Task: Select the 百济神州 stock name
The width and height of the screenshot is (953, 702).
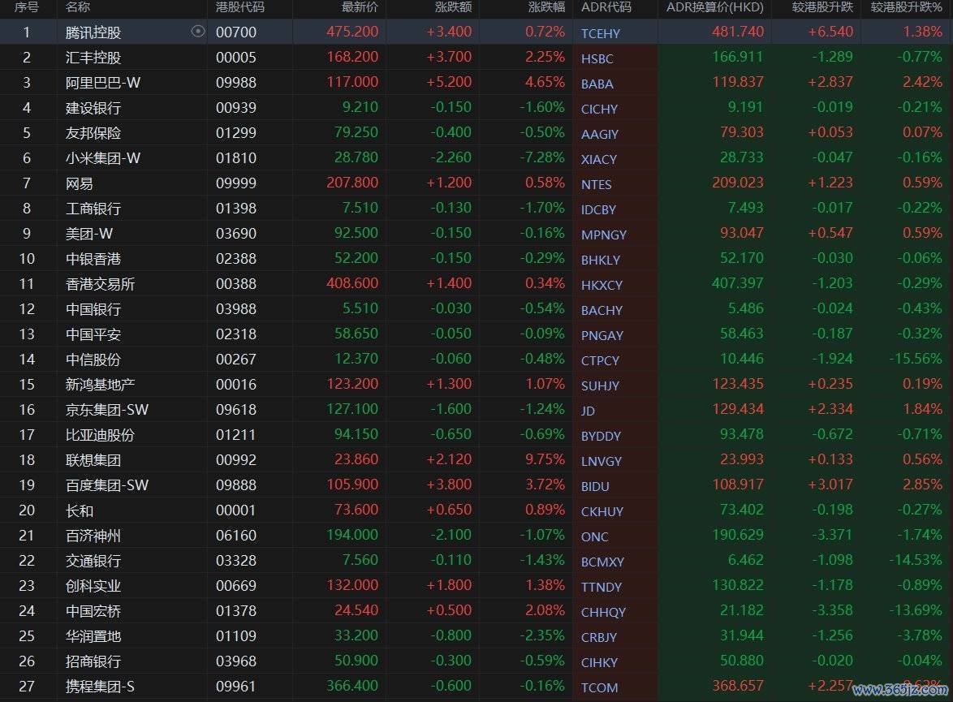Action: coord(93,536)
